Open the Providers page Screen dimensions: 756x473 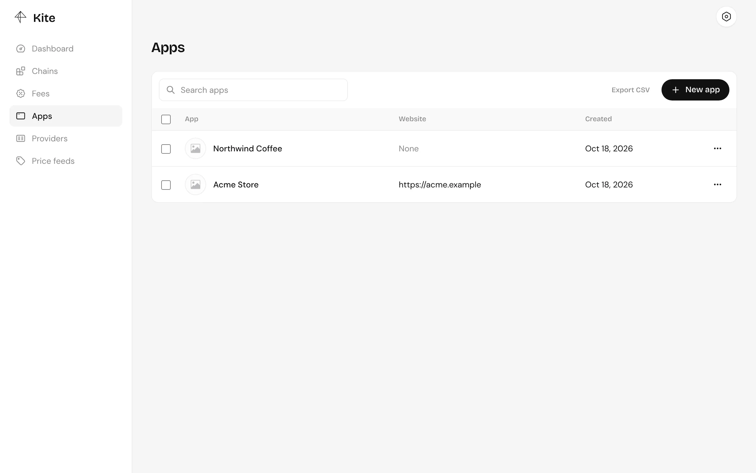pyautogui.click(x=66, y=139)
